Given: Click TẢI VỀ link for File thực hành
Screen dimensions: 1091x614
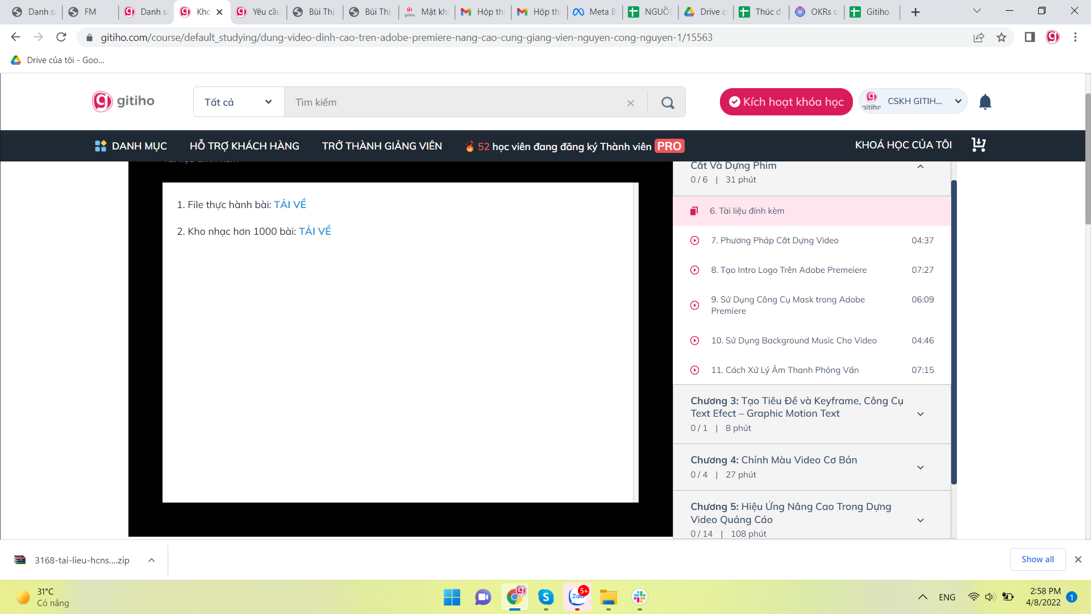Looking at the screenshot, I should tap(290, 205).
